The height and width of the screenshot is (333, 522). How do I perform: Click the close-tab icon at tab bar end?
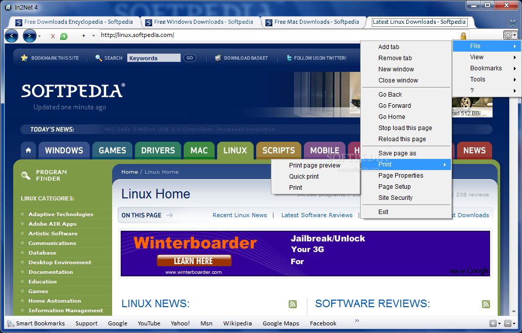coord(513,23)
